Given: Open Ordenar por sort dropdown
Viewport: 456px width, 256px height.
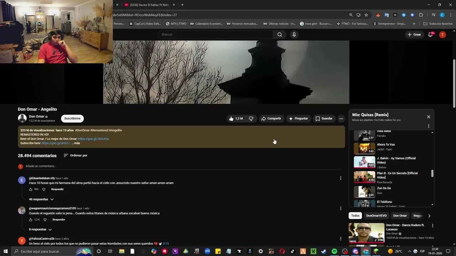Looking at the screenshot, I should [x=75, y=155].
